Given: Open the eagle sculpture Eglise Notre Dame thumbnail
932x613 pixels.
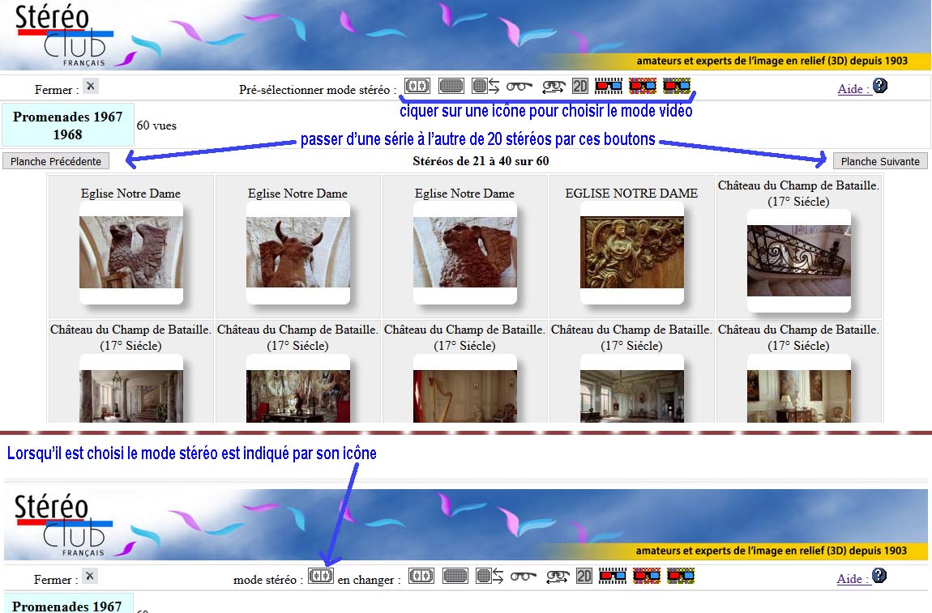Looking at the screenshot, I should point(131,253).
